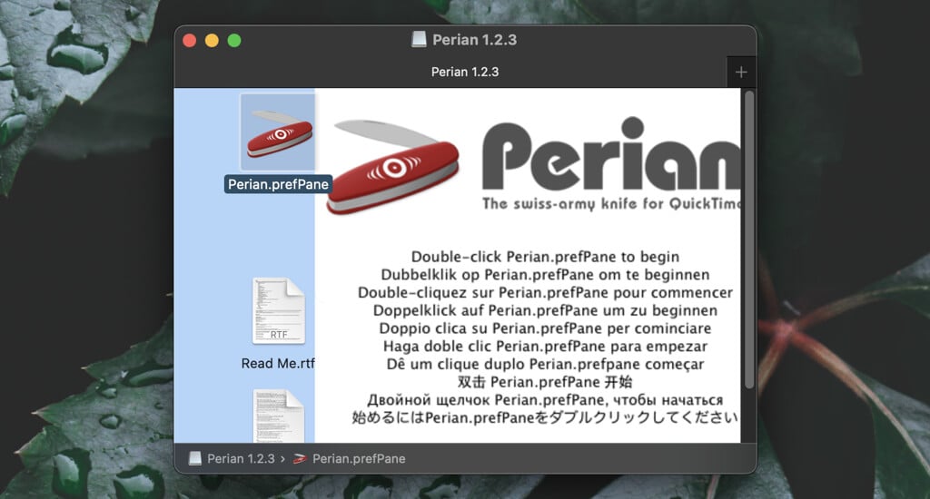Screen dimensions: 930x499
Task: Zoom the window with the green button
Action: [234, 40]
